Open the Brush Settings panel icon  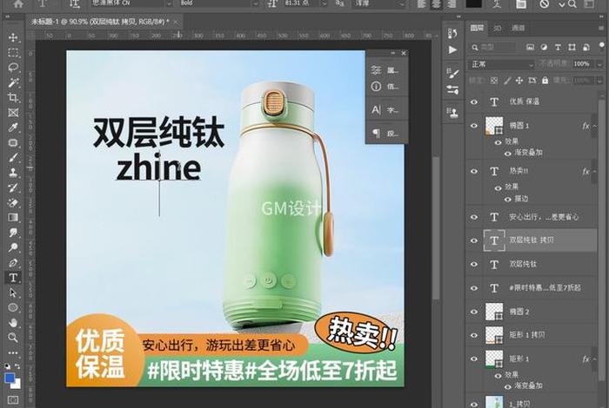click(x=453, y=72)
